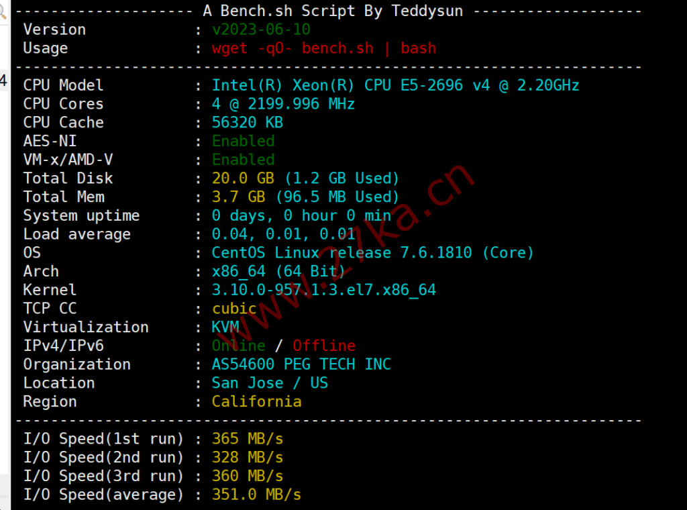Click the average result "351.0 MB/s"
687x510 pixels.
tap(257, 495)
